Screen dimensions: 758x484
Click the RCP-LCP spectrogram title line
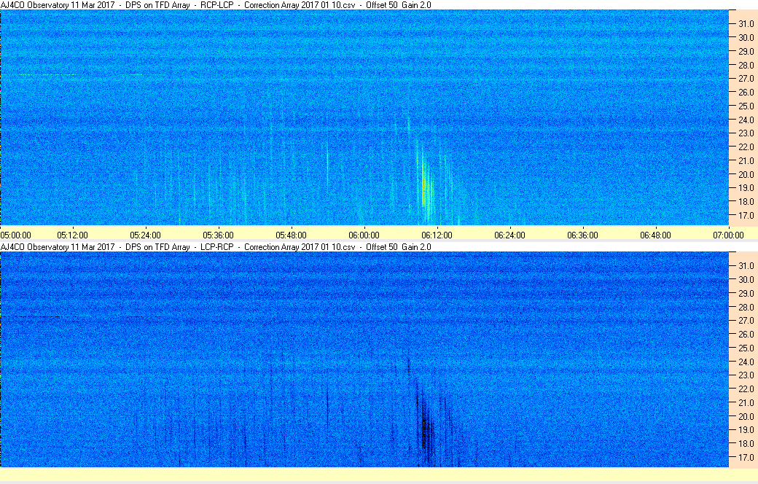coord(216,5)
